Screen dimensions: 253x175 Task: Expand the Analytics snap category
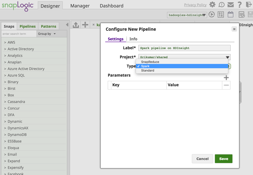[x=34, y=55]
